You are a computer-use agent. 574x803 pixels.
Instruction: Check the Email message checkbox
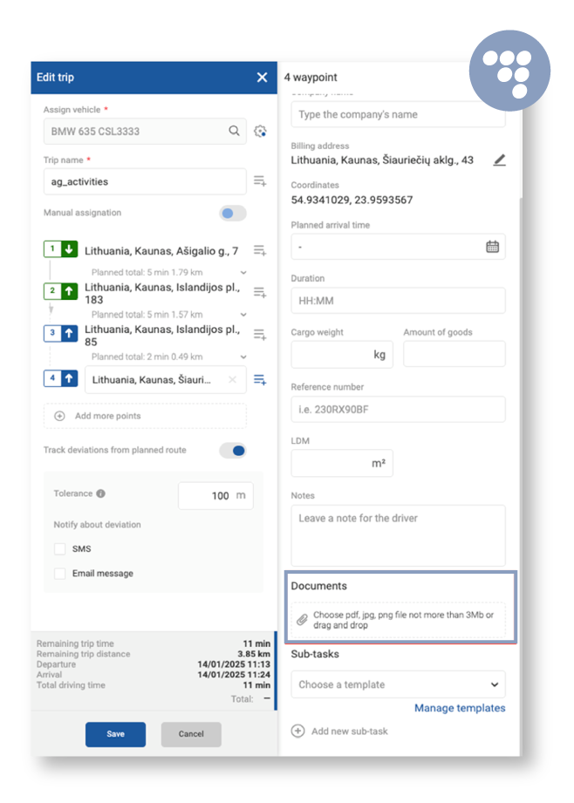coord(60,574)
